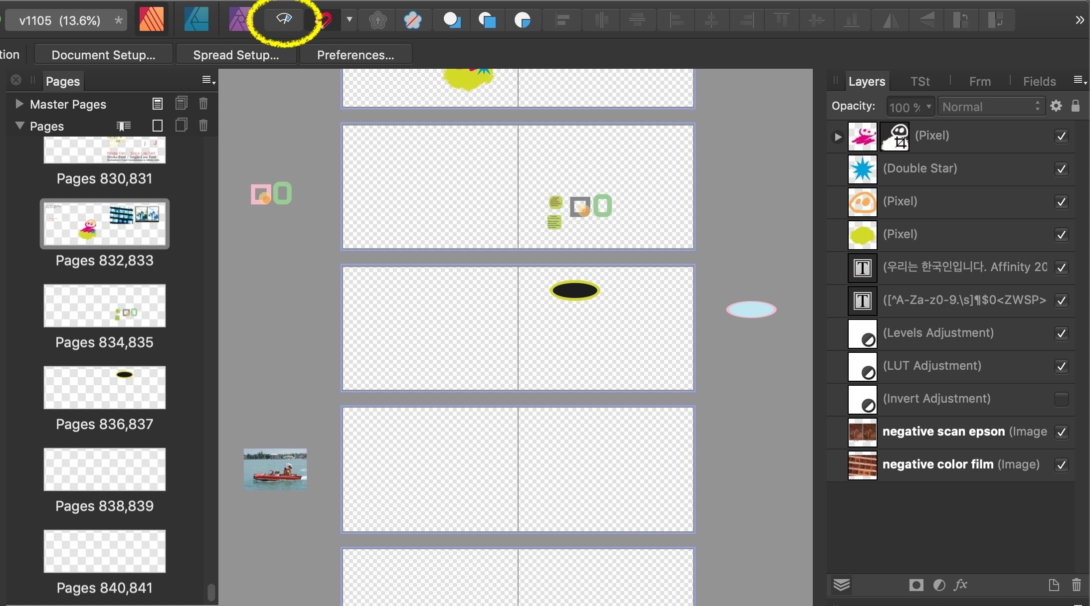Switch to the Photo persona icon
Image resolution: width=1090 pixels, height=606 pixels.
click(238, 20)
